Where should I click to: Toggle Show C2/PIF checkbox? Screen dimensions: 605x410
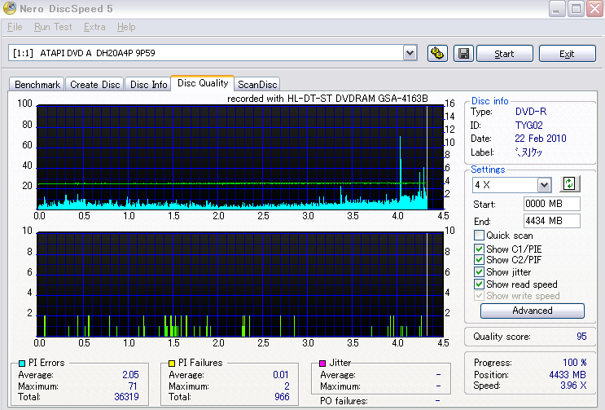click(479, 260)
